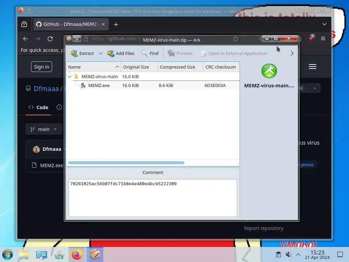
Task: Switch to Firefox in taskbar
Action: click(77, 254)
